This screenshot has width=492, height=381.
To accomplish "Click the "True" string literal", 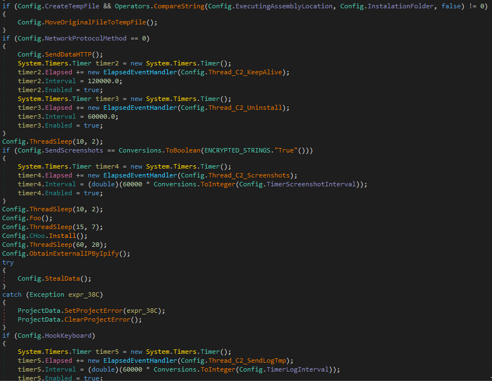I will pos(286,150).
